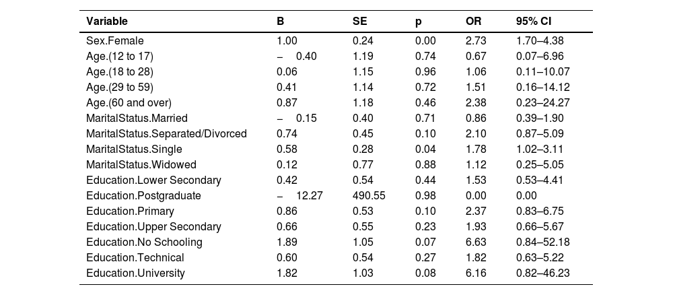Select Education.Technical row label
The height and width of the screenshot is (295, 673).
135,257
